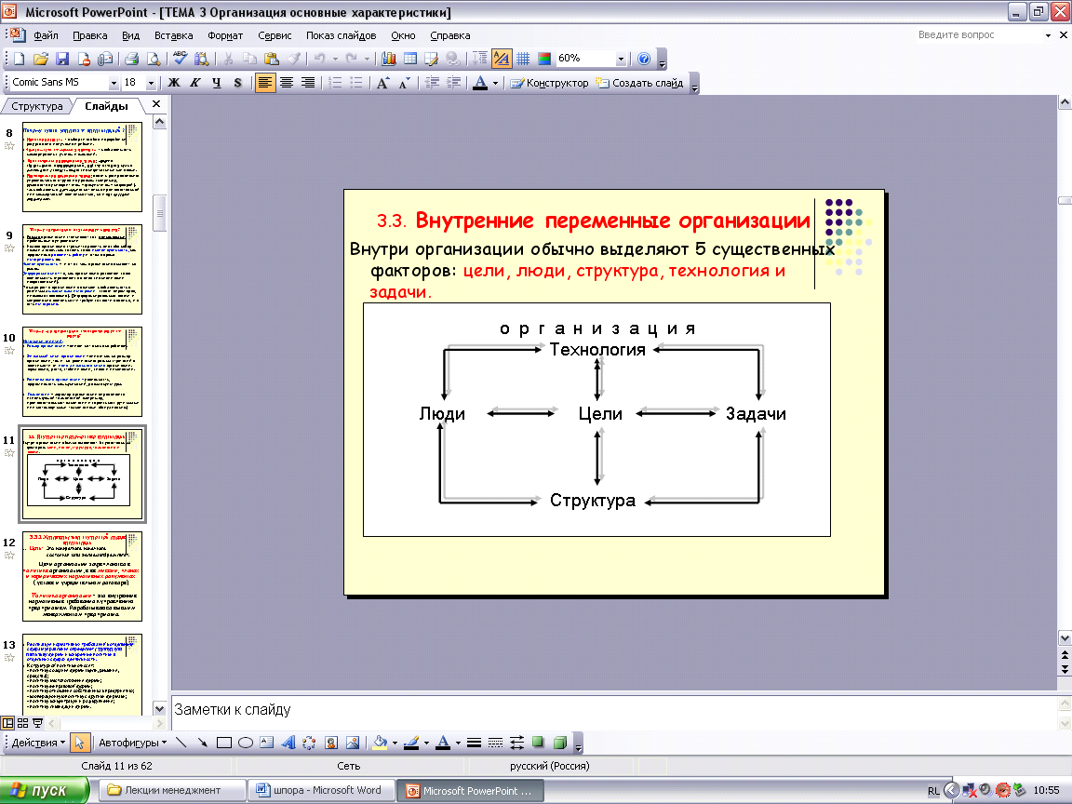Select slide 8 thumbnail

pos(82,167)
